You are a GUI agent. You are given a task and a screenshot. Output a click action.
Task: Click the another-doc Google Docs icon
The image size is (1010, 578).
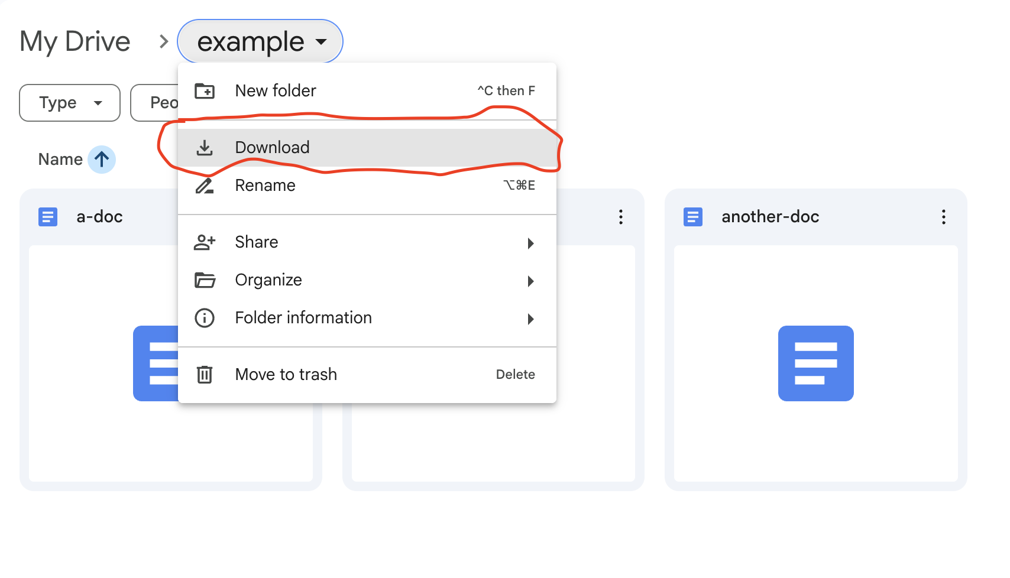point(692,216)
